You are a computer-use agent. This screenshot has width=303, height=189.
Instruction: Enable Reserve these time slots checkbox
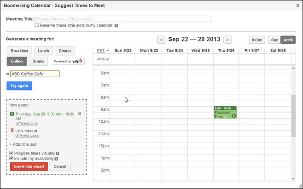[x=37, y=25]
